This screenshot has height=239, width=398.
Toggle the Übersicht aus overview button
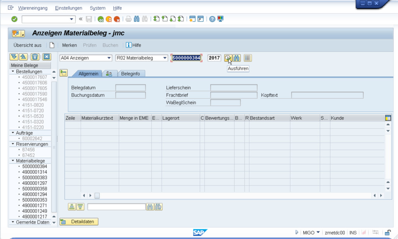(27, 45)
